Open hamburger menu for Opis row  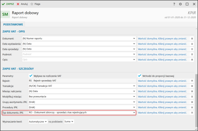pos(192,59)
